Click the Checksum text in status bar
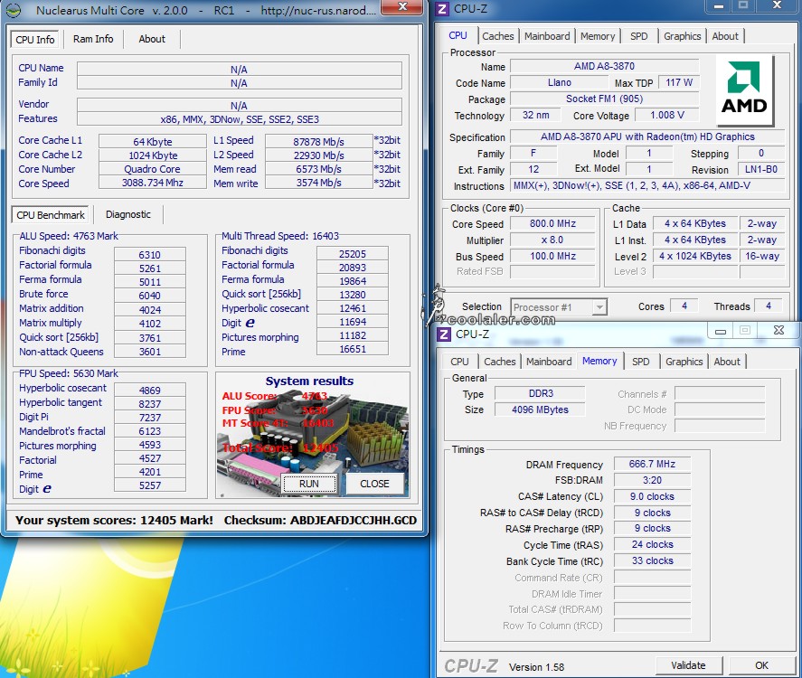This screenshot has width=802, height=678. tap(320, 521)
